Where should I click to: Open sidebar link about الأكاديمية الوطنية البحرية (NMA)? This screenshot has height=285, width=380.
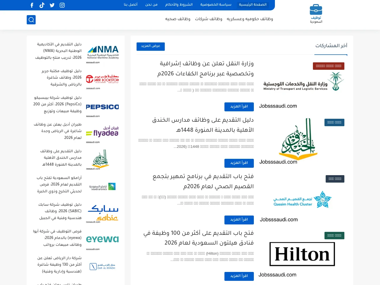click(58, 51)
